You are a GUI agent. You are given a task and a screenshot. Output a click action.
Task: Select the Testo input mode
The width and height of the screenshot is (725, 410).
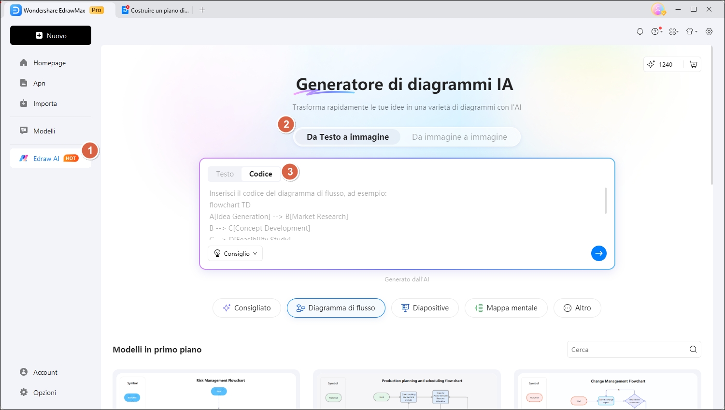[225, 174]
